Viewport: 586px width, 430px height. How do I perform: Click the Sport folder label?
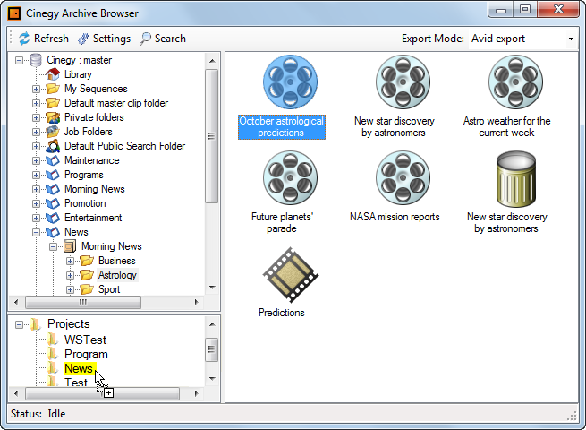click(109, 289)
